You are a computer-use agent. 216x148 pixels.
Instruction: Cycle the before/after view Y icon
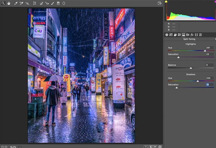pyautogui.click(x=146, y=147)
